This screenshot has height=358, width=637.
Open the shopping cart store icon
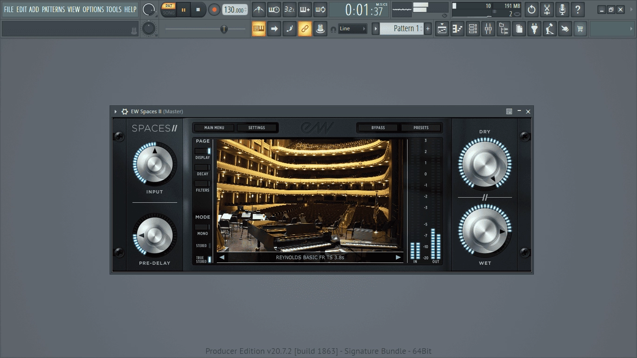point(580,29)
